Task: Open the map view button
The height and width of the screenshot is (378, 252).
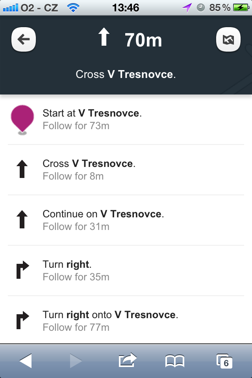Action: [228, 40]
